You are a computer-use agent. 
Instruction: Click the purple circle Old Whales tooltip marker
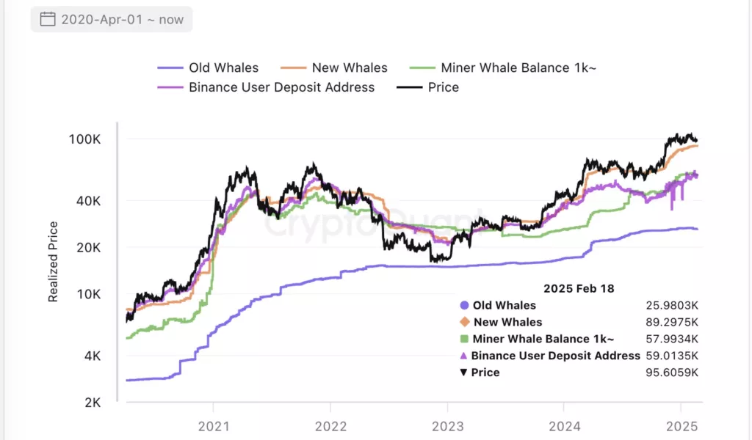tap(464, 305)
